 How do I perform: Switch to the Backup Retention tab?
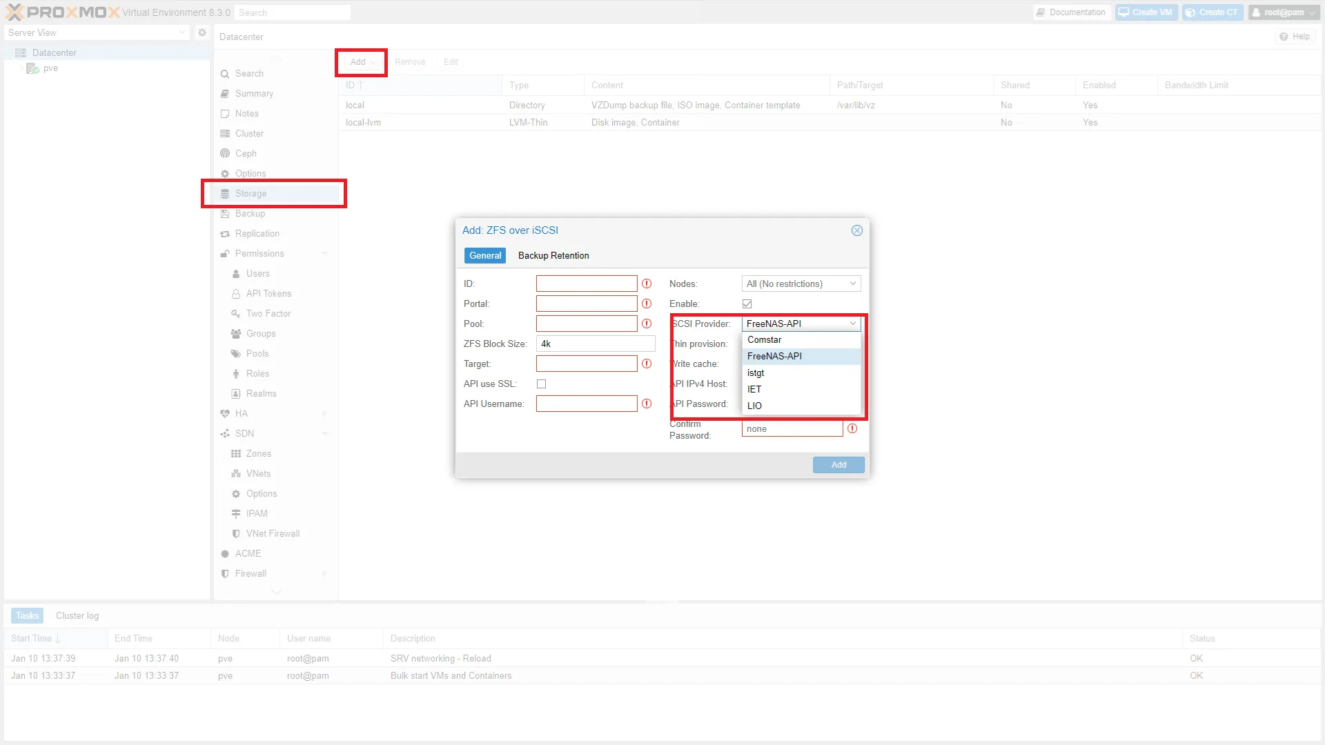553,255
